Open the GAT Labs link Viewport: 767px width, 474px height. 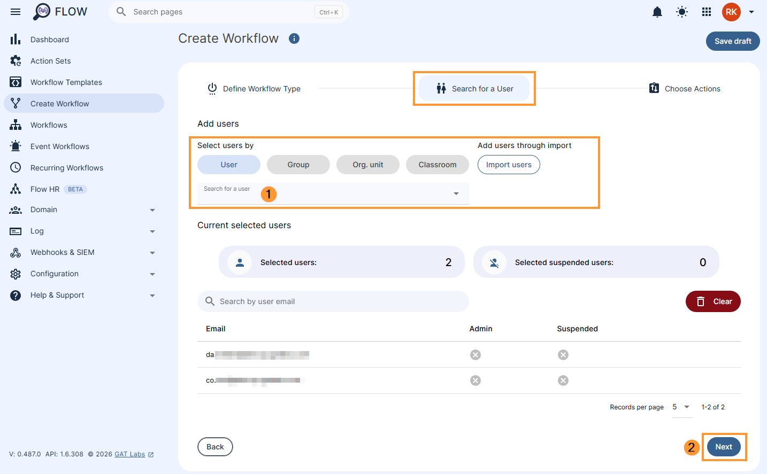click(x=129, y=454)
